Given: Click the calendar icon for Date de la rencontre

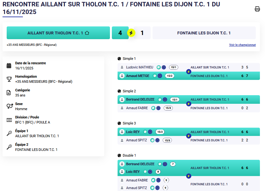Looking at the screenshot, I should coord(9,66).
